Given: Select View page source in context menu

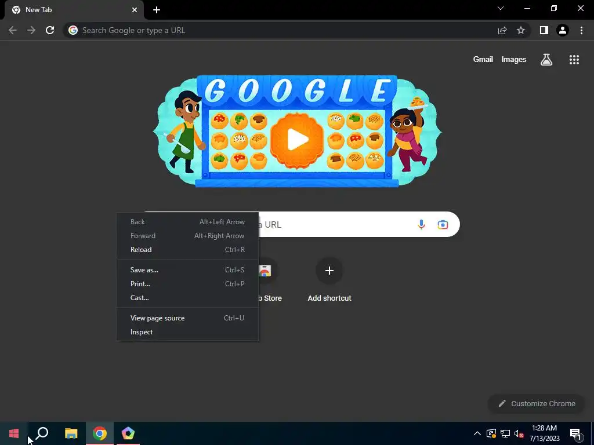Looking at the screenshot, I should point(187,318).
